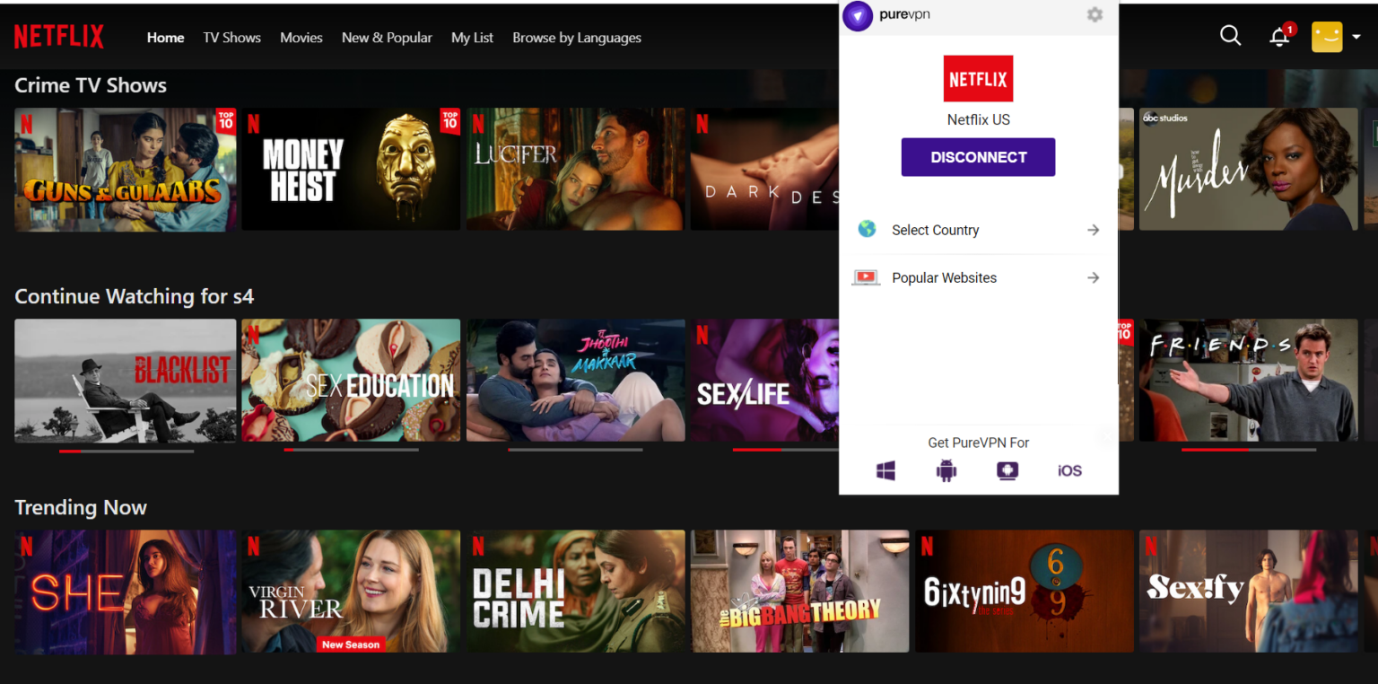Open My List page
The height and width of the screenshot is (684, 1378).
click(x=472, y=38)
